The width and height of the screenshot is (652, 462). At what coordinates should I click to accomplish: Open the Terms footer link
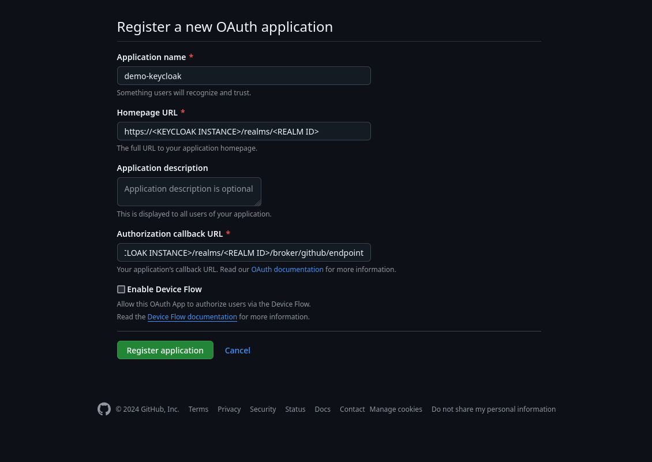point(198,409)
